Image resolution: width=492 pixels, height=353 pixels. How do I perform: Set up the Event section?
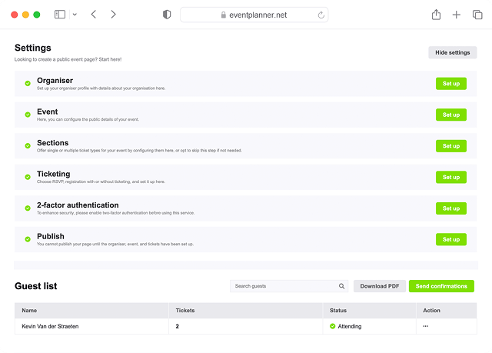[450, 115]
